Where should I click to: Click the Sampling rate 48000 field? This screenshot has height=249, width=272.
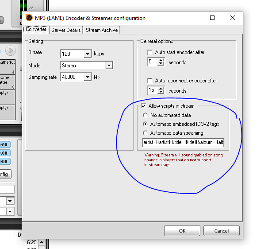click(x=73, y=77)
